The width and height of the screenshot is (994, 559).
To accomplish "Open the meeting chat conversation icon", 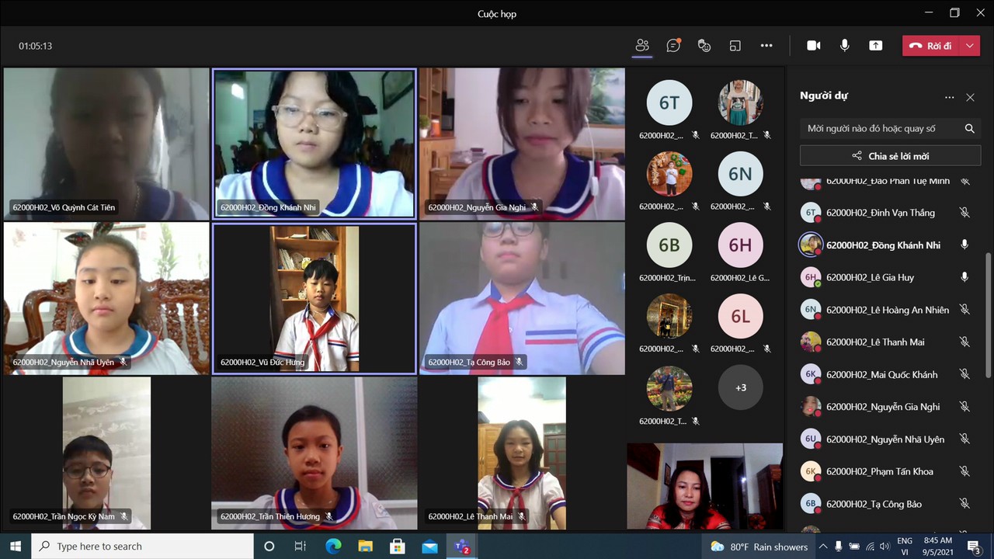I will tap(673, 46).
